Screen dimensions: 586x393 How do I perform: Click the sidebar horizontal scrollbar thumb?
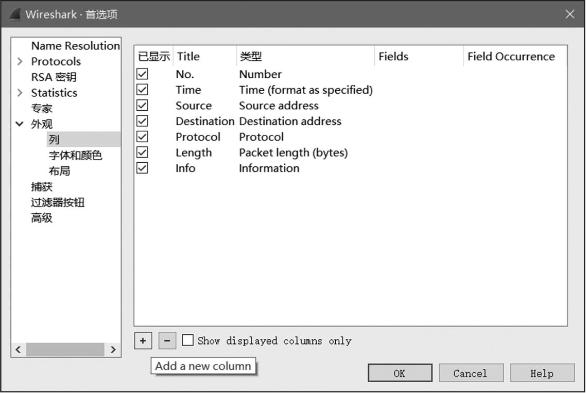pos(65,350)
